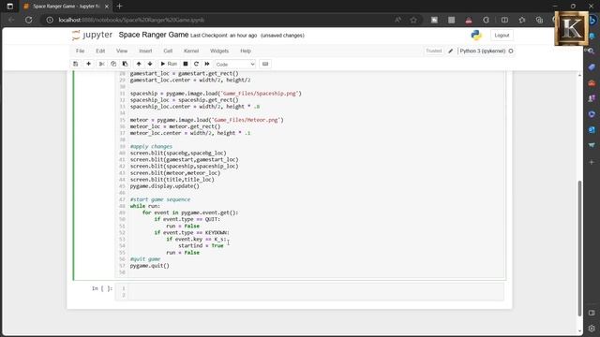Open the Insert menu
The image size is (600, 337).
pos(145,51)
